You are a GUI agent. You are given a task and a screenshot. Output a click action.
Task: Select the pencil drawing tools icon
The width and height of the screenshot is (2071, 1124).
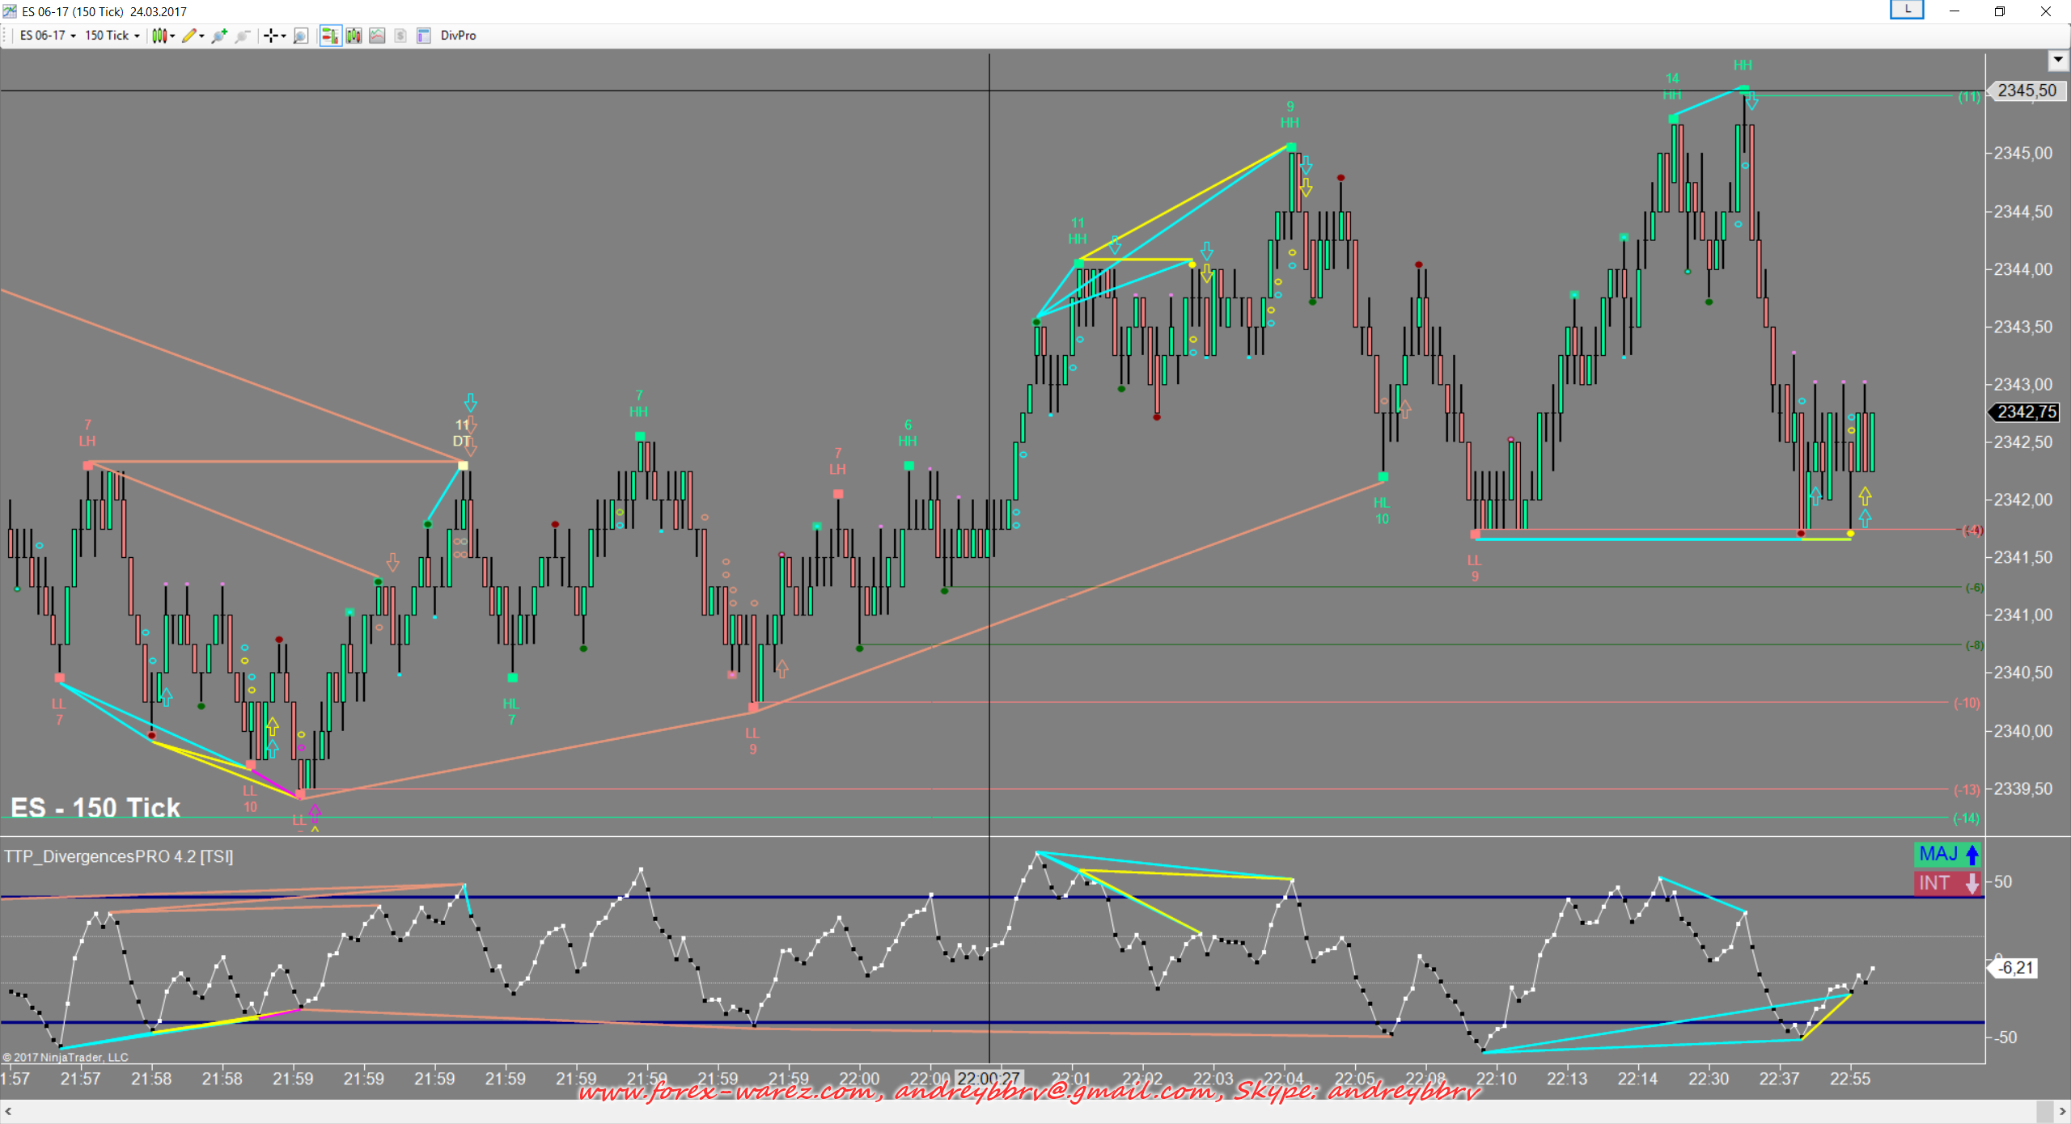[x=191, y=36]
